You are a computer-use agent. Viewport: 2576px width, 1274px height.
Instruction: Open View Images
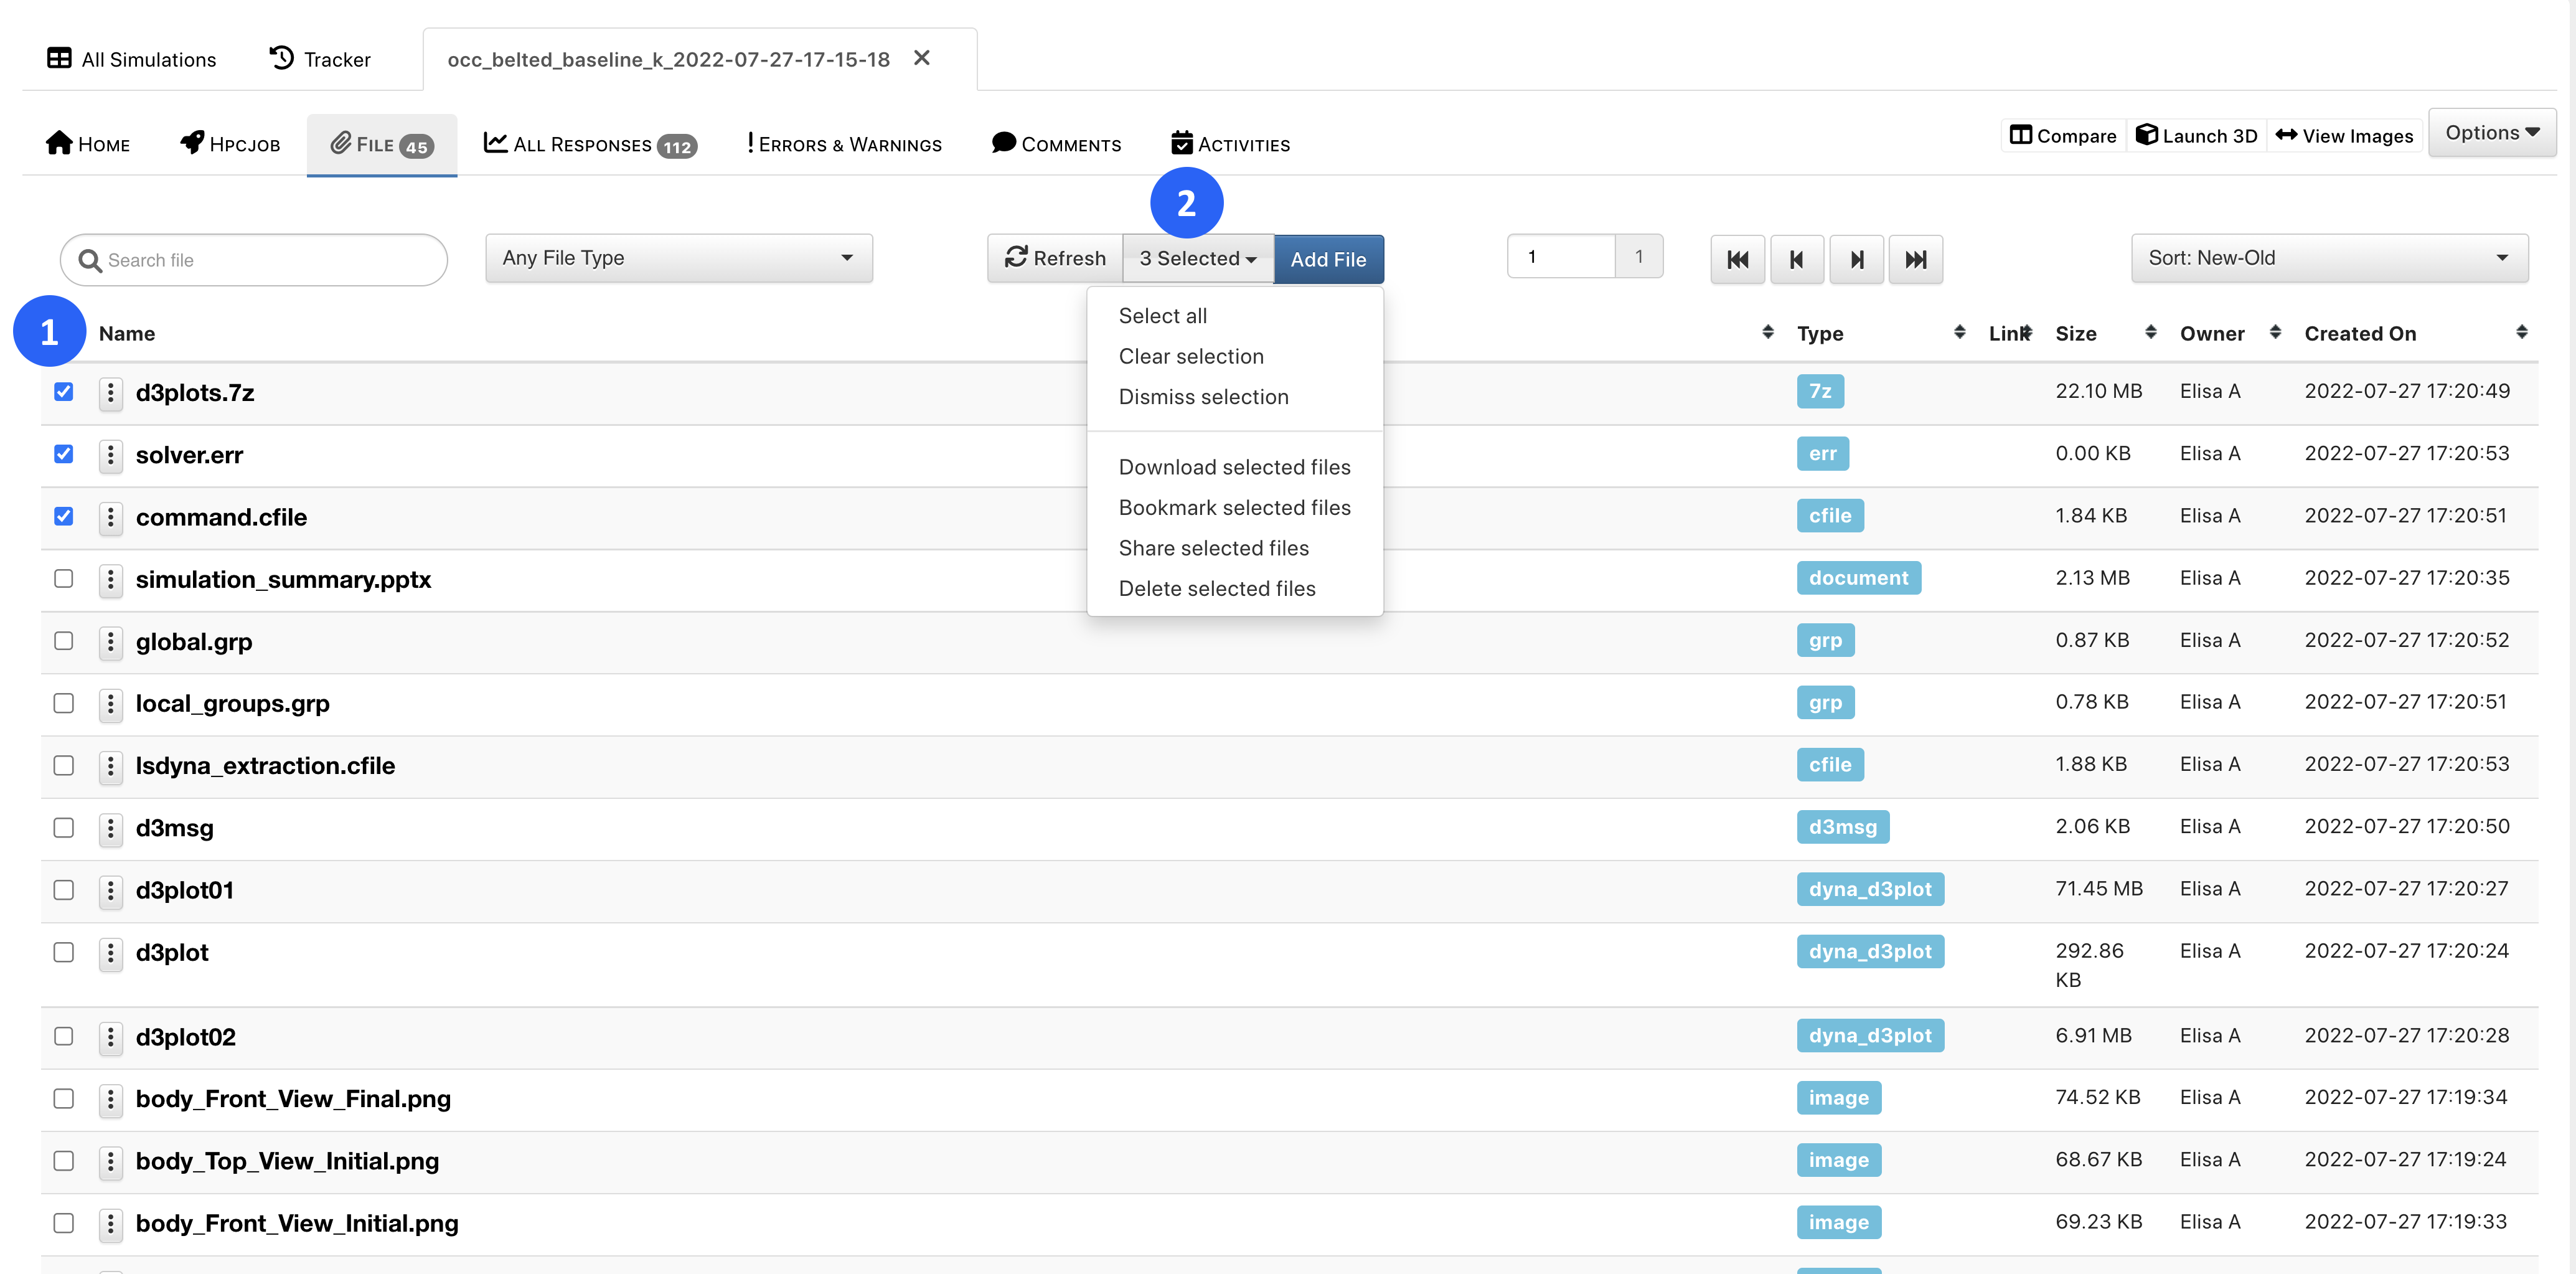pyautogui.click(x=2344, y=135)
